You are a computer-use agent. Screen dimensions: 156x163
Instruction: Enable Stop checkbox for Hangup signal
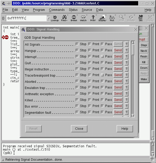tap(77, 50)
